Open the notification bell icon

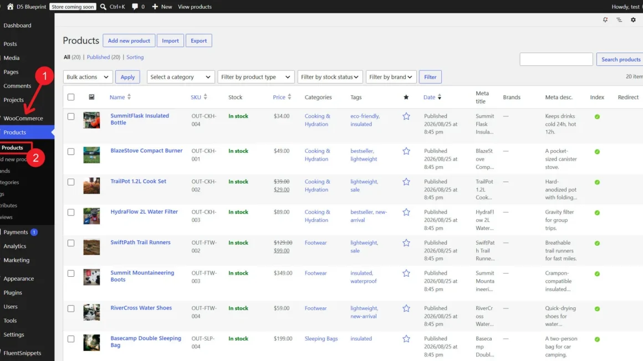pos(605,20)
